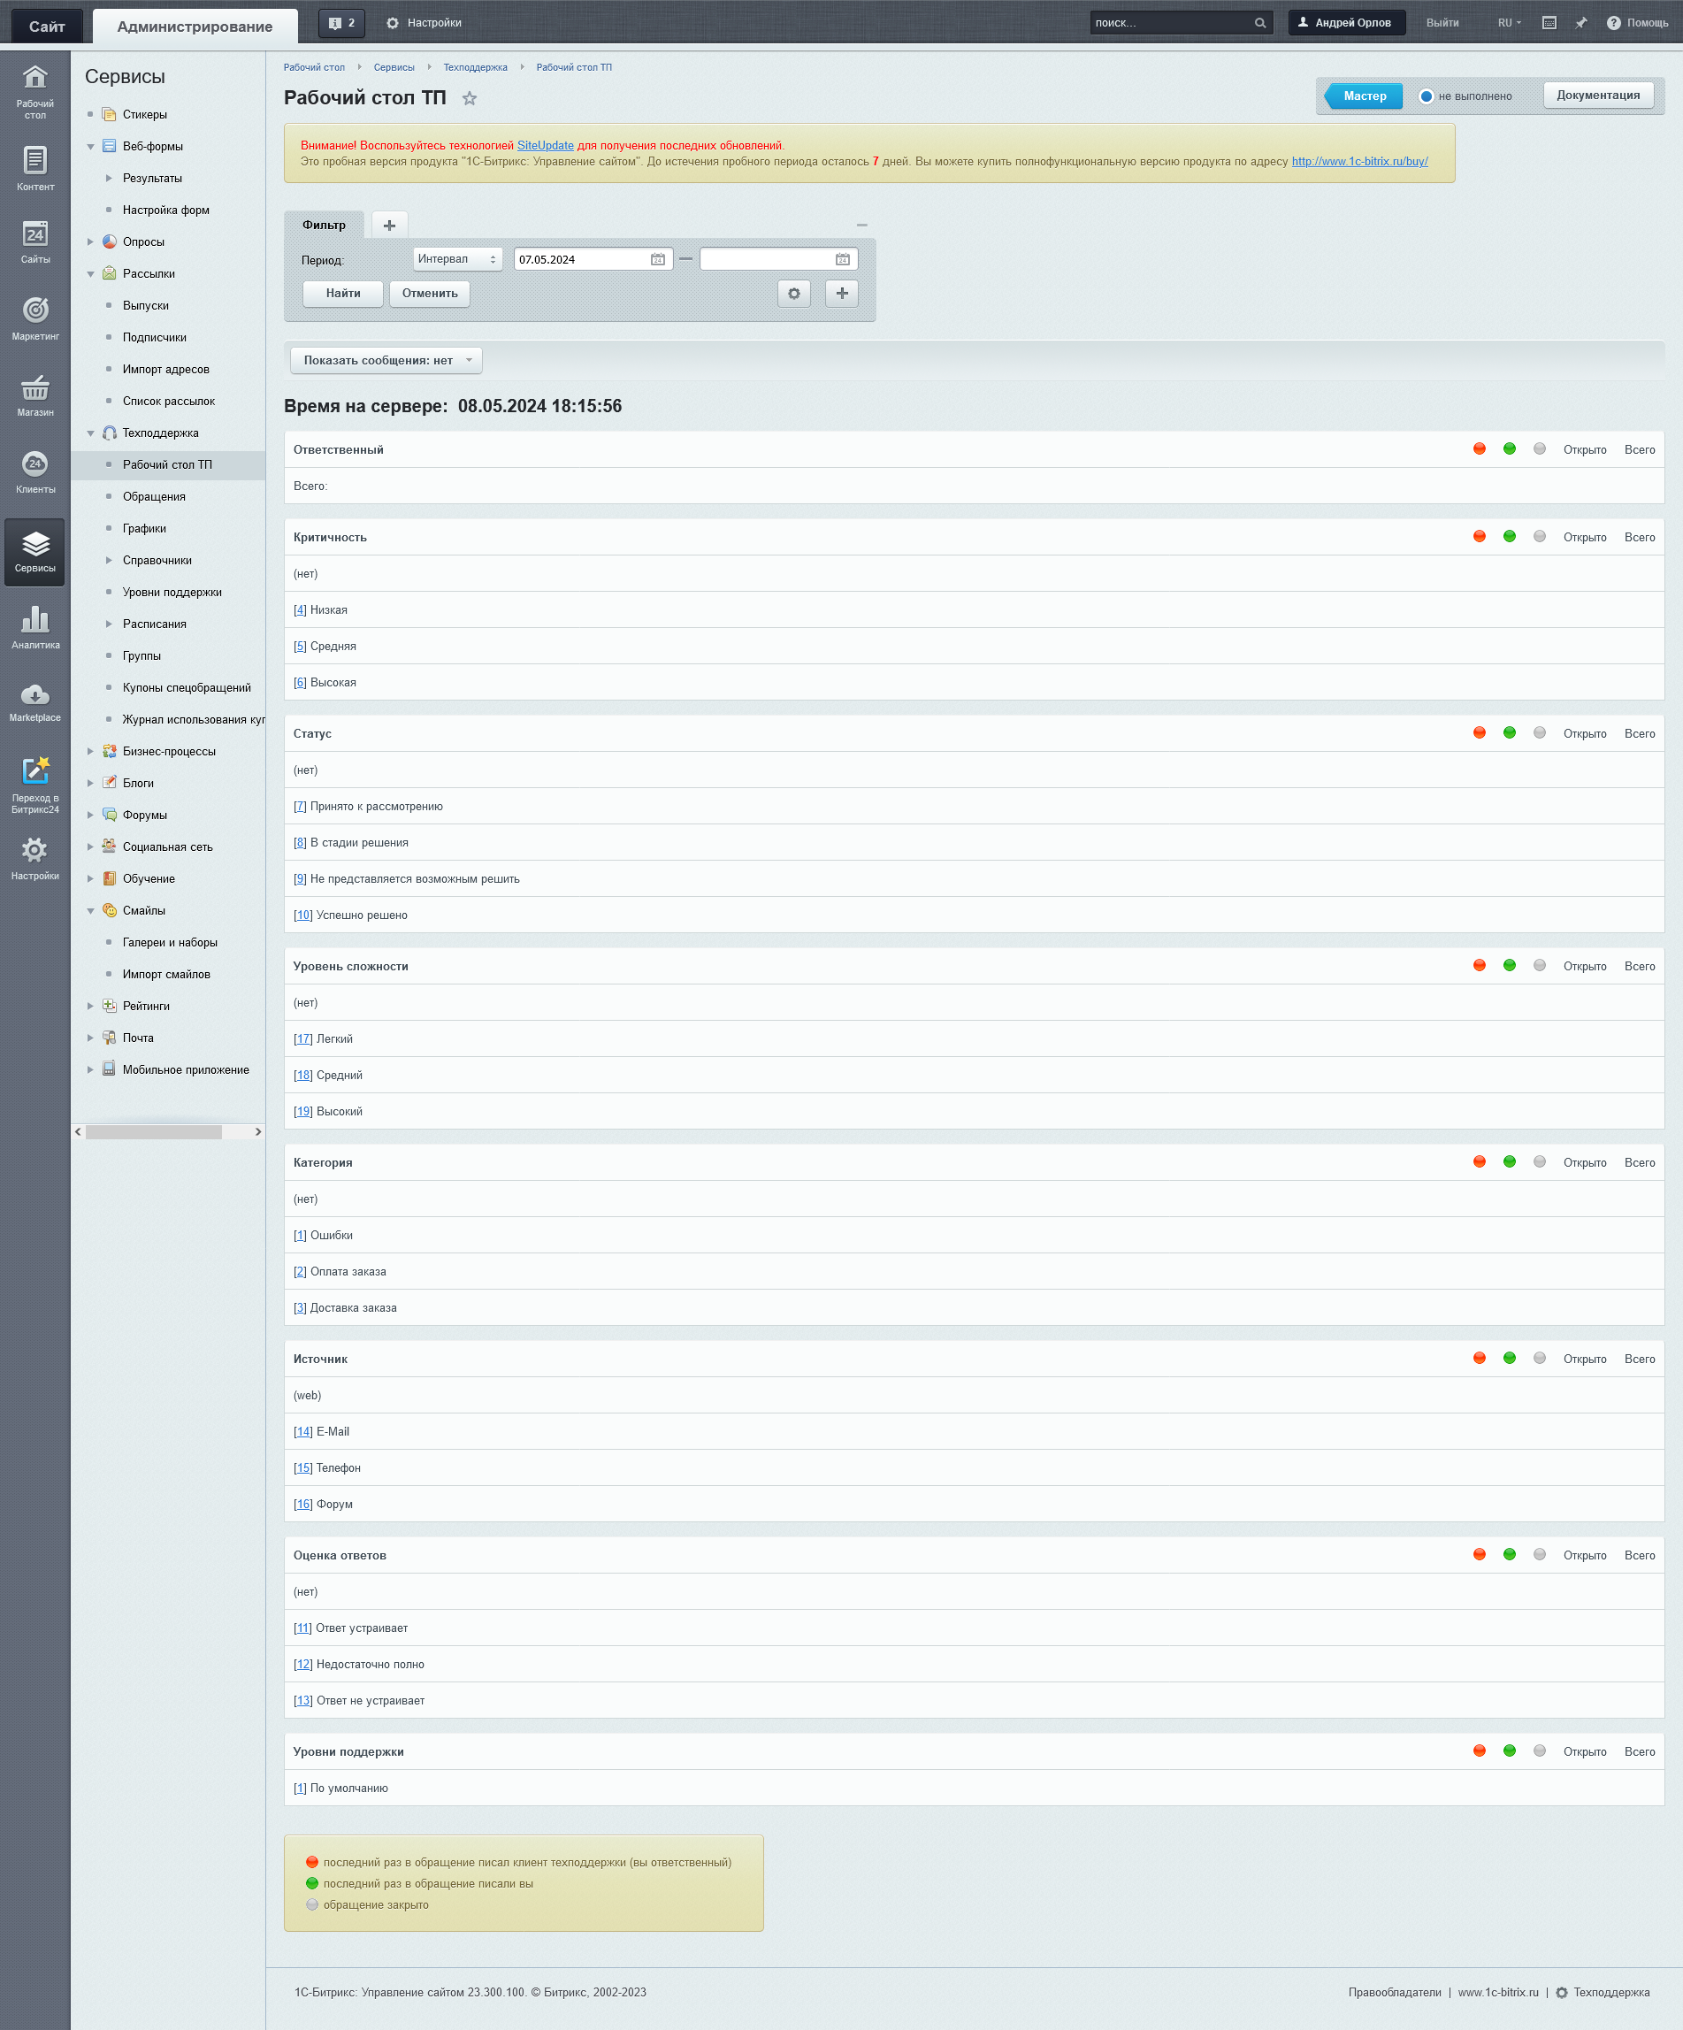Toggle the pin panel icon in header
Viewport: 1683px width, 2030px height.
pos(1580,23)
